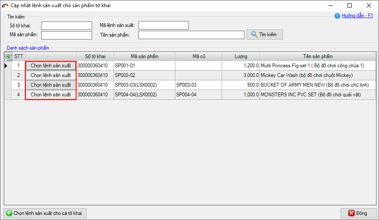
Task: Click the blue help question mark icon
Action: [337, 16]
